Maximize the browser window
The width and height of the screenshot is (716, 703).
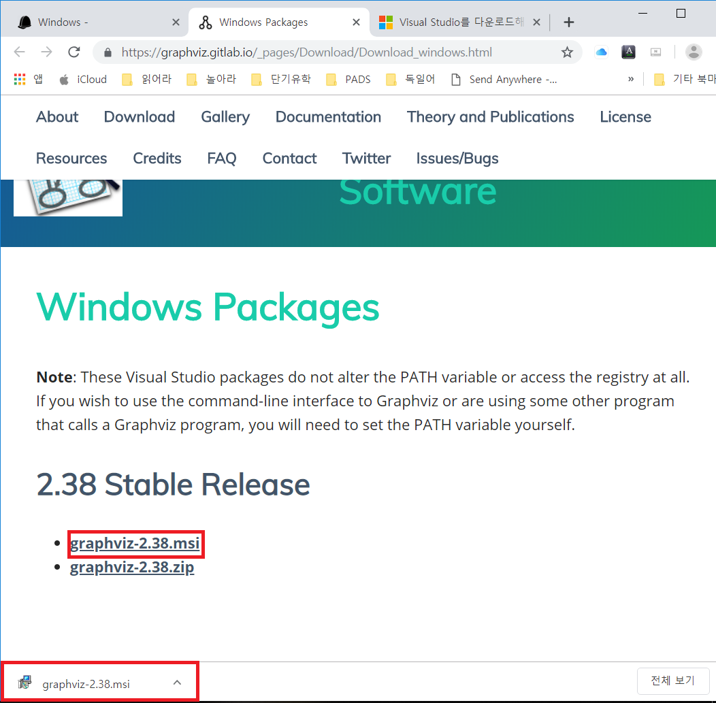pos(681,13)
